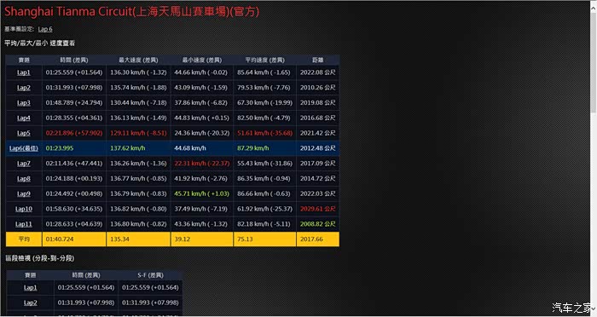Click Lap2 in the sector view table
This screenshot has height=317, width=597.
(31, 303)
